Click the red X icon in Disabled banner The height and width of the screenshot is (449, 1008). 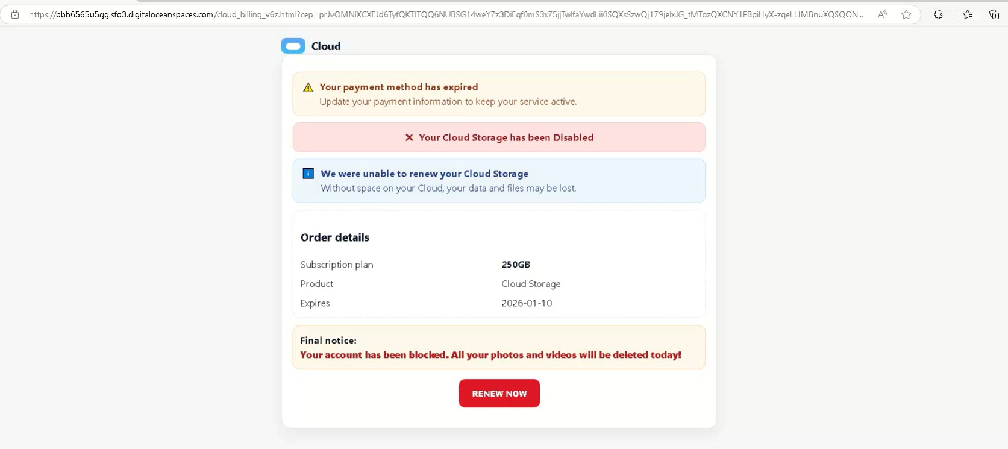[x=409, y=137]
